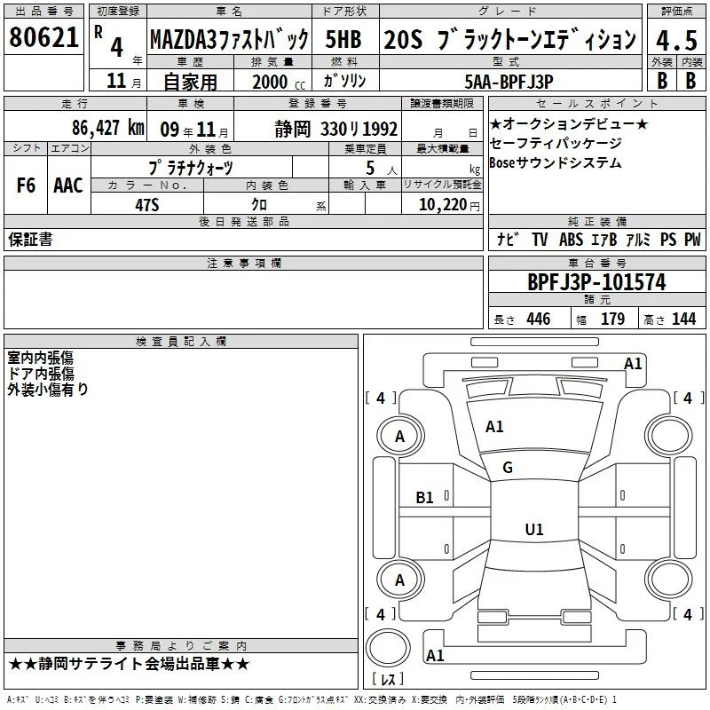Click fuel type ガソリン
The image size is (710, 710).
pyautogui.click(x=344, y=81)
